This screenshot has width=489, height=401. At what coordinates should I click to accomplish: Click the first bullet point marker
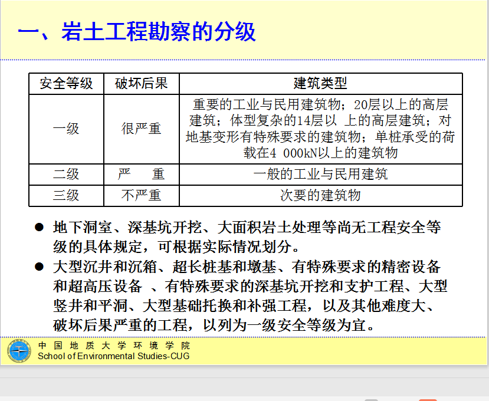point(40,227)
